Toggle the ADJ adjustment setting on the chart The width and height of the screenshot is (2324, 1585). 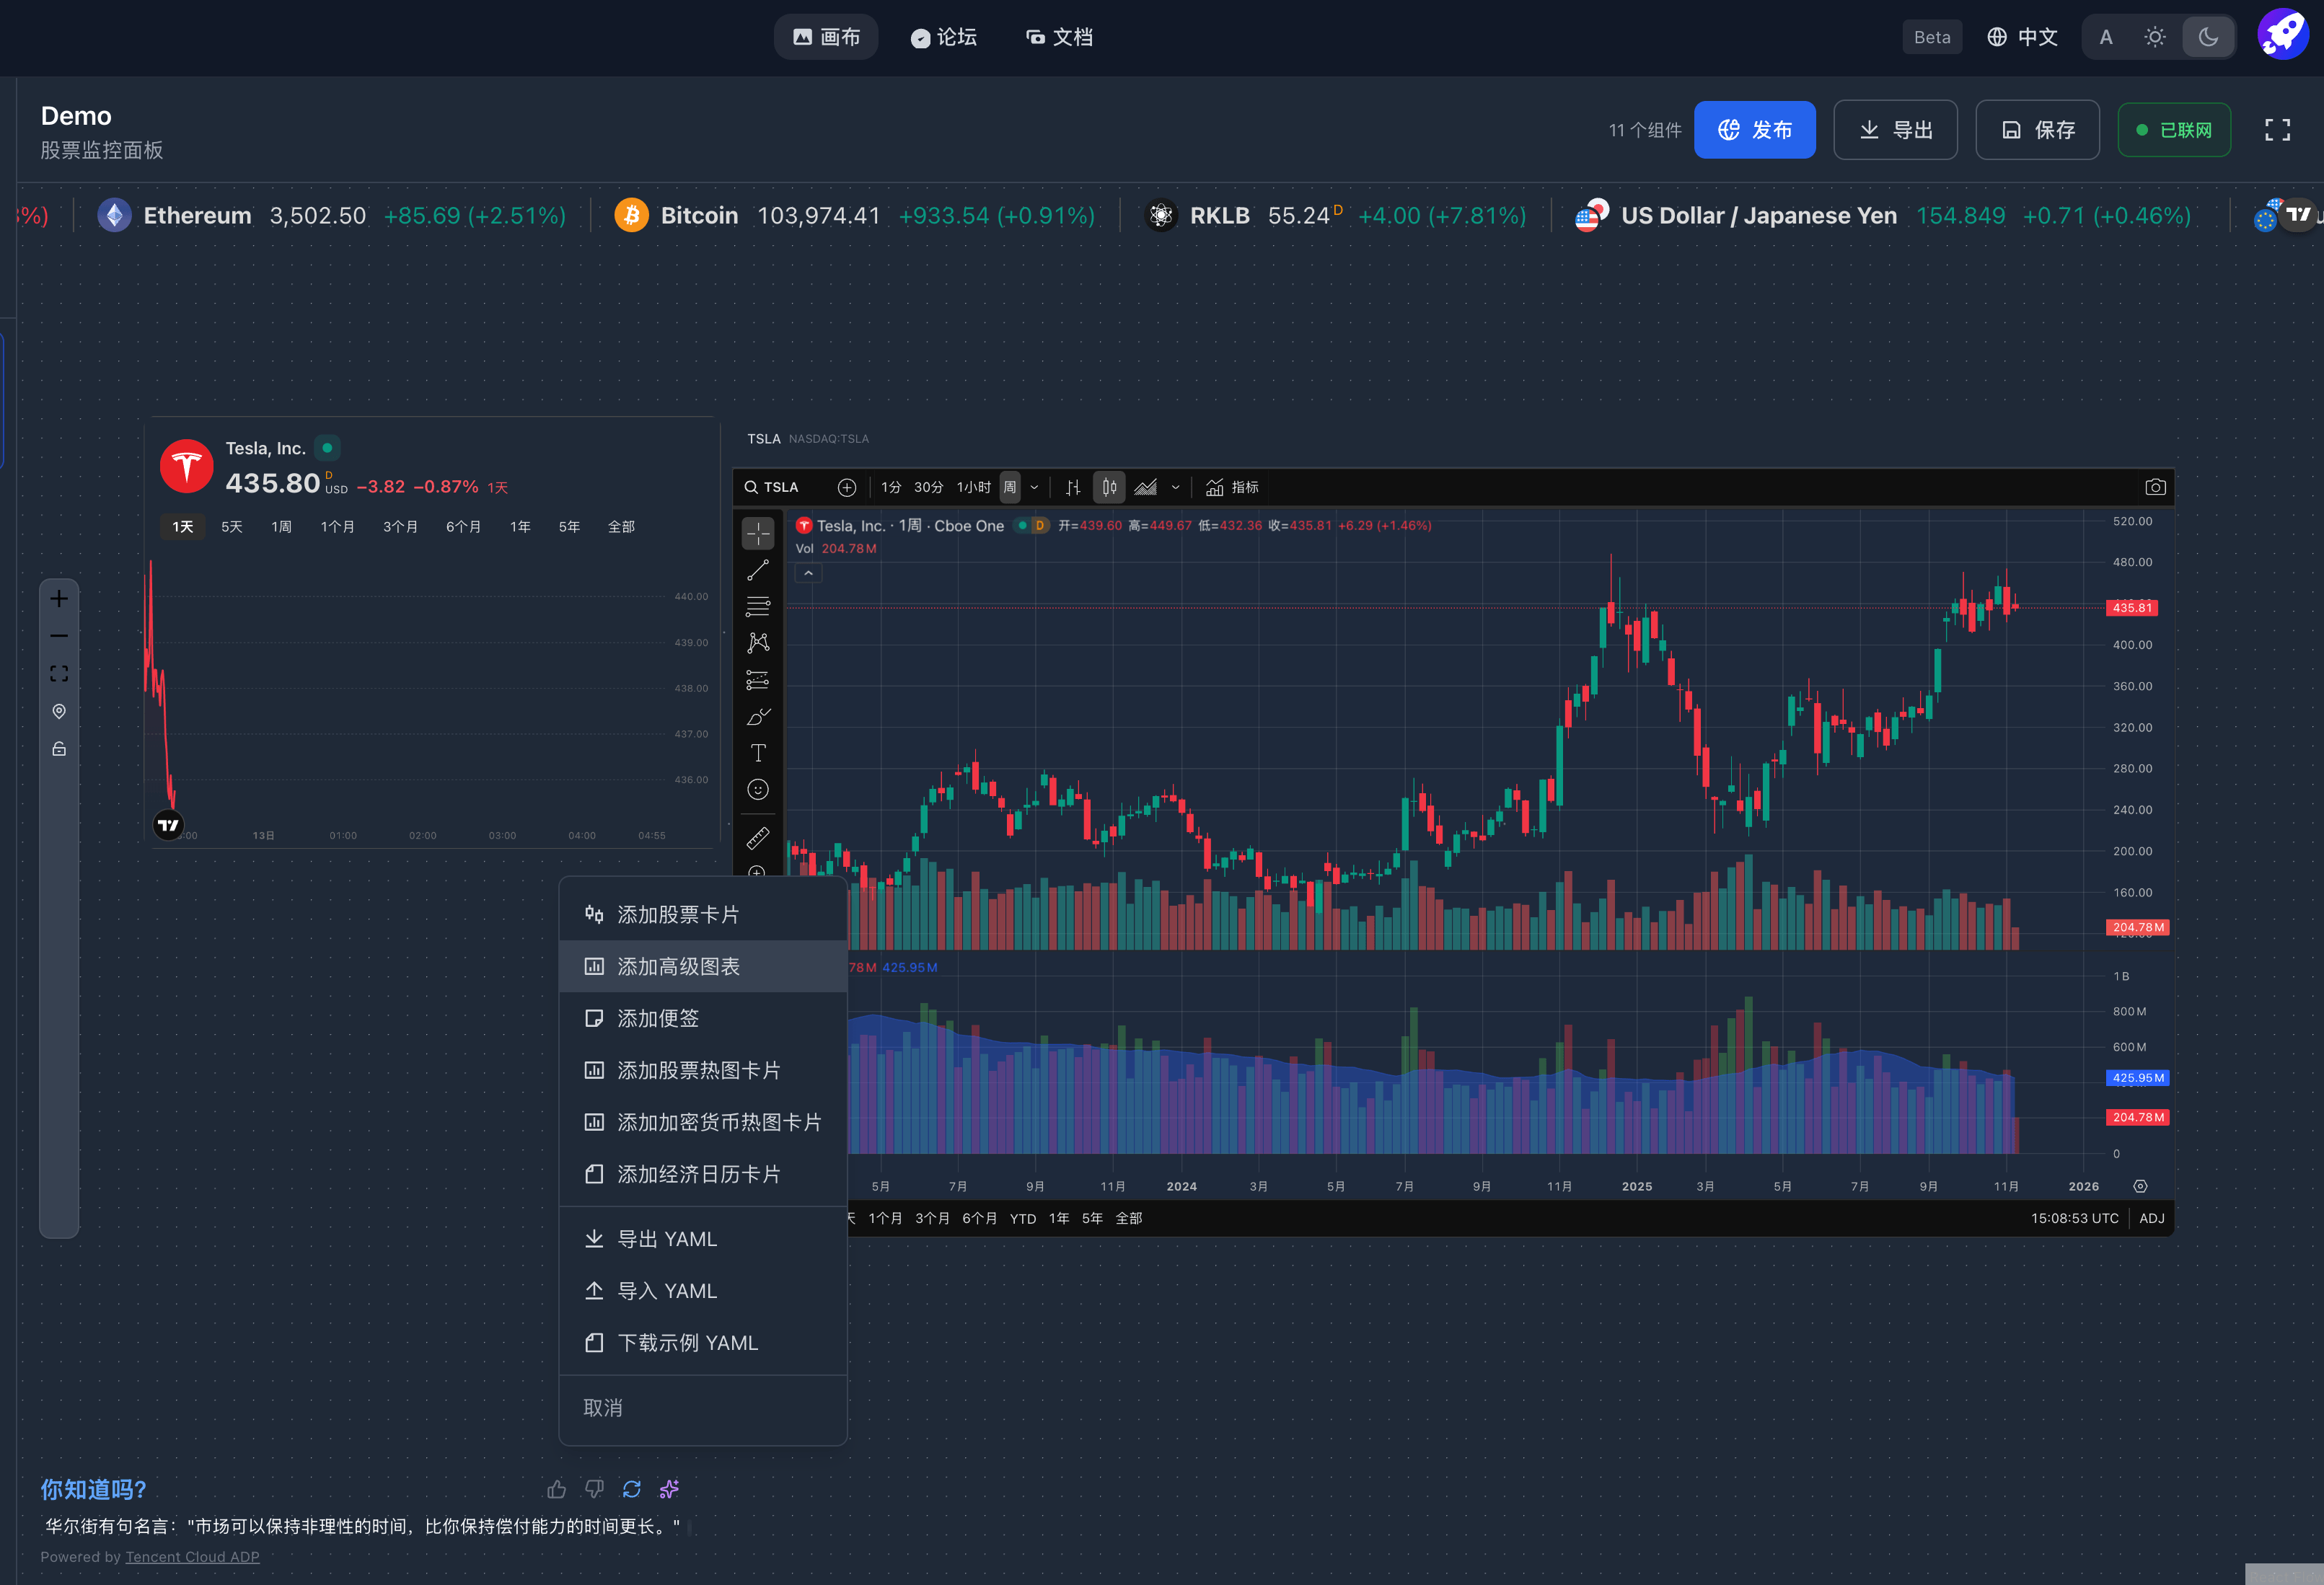click(x=2151, y=1218)
